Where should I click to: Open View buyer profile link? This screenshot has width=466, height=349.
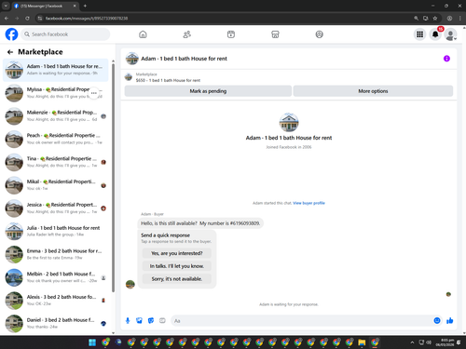point(308,203)
